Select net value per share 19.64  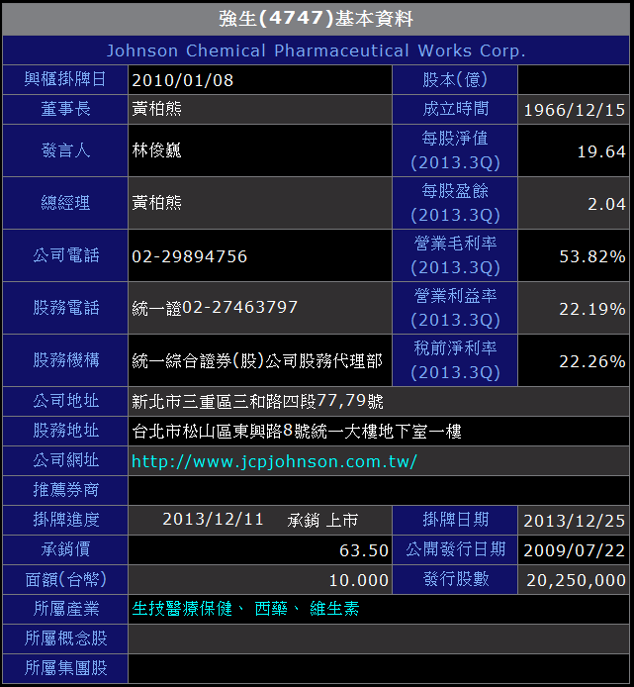tap(601, 151)
